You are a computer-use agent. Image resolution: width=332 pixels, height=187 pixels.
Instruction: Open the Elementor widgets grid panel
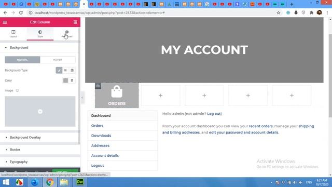click(75, 22)
